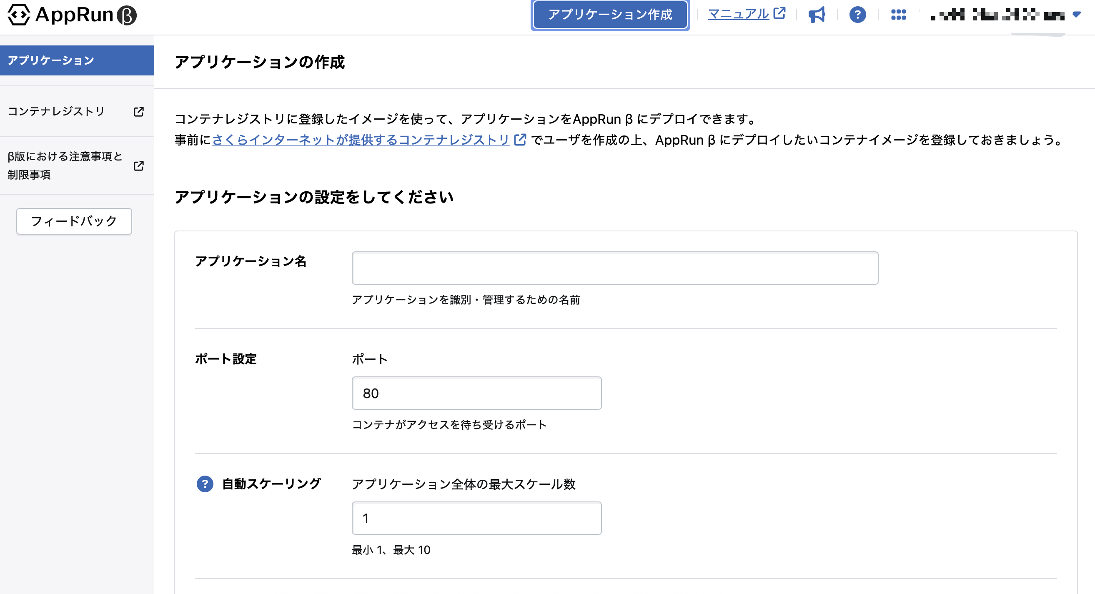Click external link icon next to コンテナレジストリ
The width and height of the screenshot is (1095, 594).
pyautogui.click(x=138, y=111)
